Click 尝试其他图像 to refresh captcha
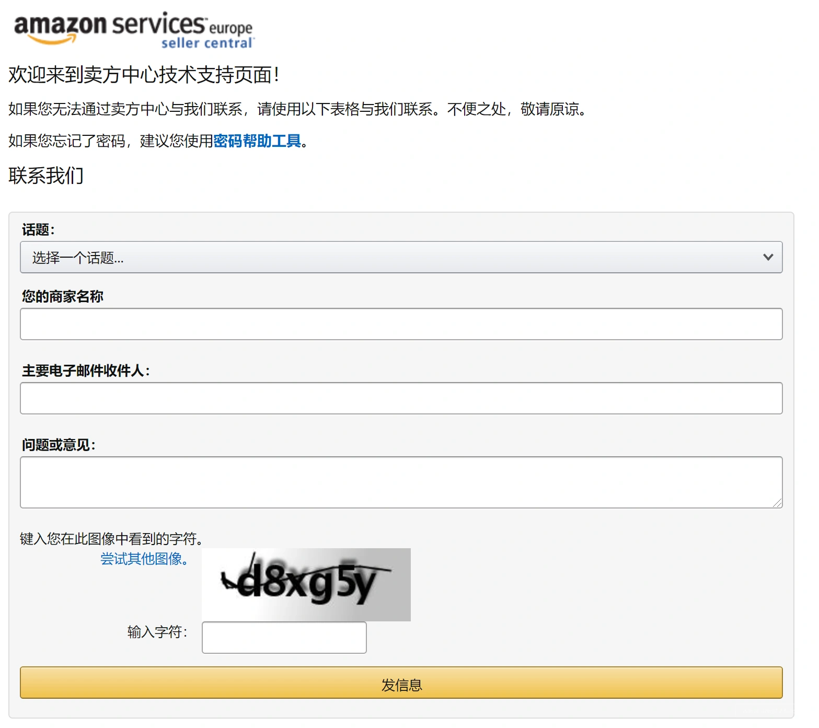The width and height of the screenshot is (819, 728). (144, 559)
